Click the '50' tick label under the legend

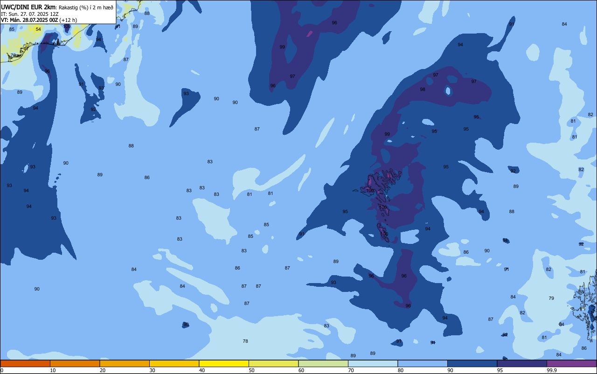pos(252,370)
